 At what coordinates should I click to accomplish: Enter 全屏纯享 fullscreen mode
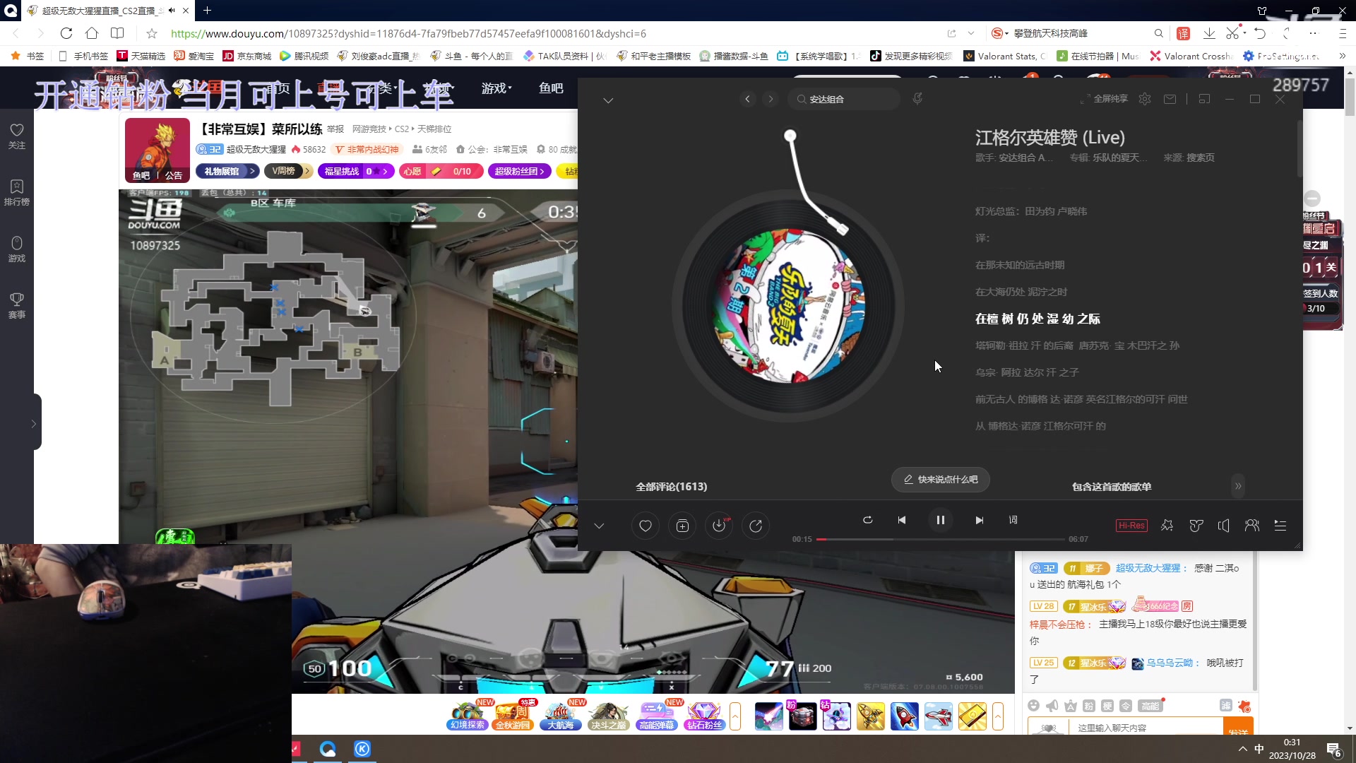click(1104, 99)
